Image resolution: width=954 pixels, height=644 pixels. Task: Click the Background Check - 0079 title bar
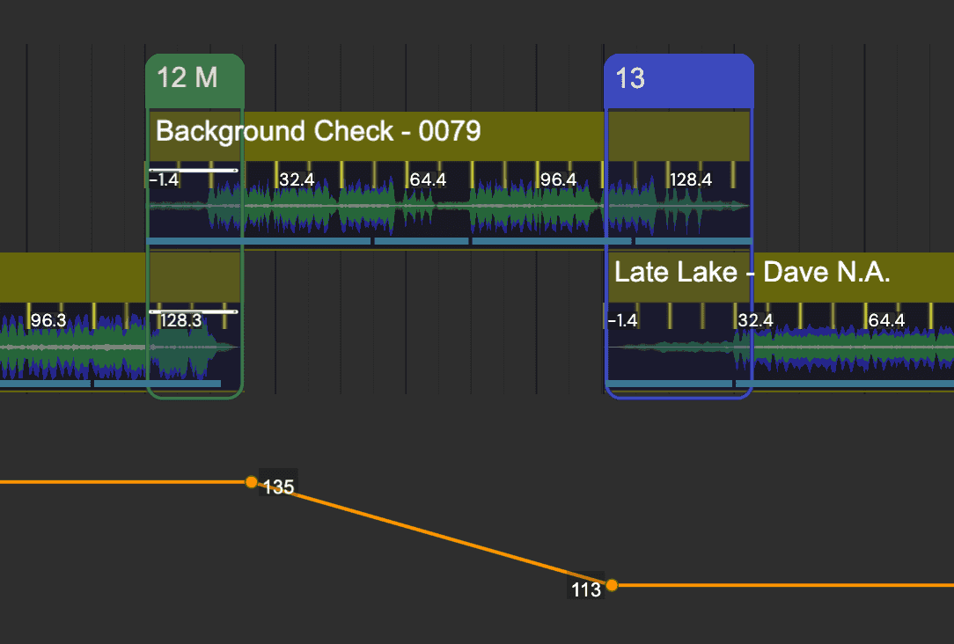[319, 131]
